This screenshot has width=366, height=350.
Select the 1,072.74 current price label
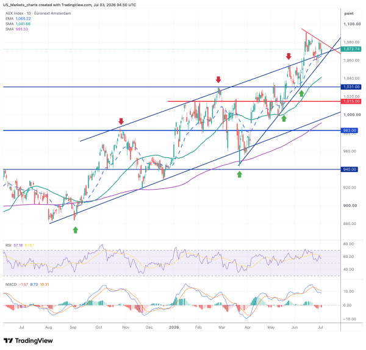[x=351, y=49]
